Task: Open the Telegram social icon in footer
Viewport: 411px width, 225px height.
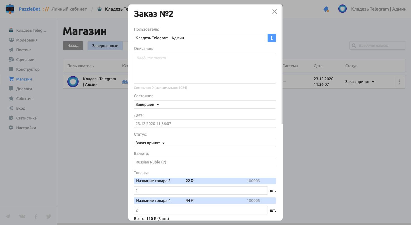Action: 8,216
